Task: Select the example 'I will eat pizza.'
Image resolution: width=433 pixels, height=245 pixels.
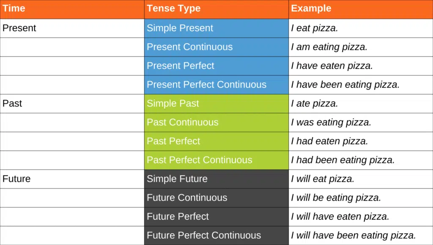Action: [322, 179]
